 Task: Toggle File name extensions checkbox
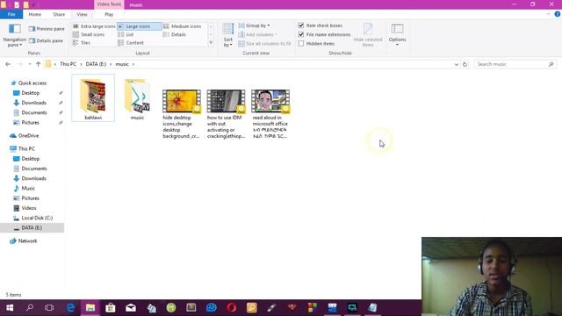[301, 34]
